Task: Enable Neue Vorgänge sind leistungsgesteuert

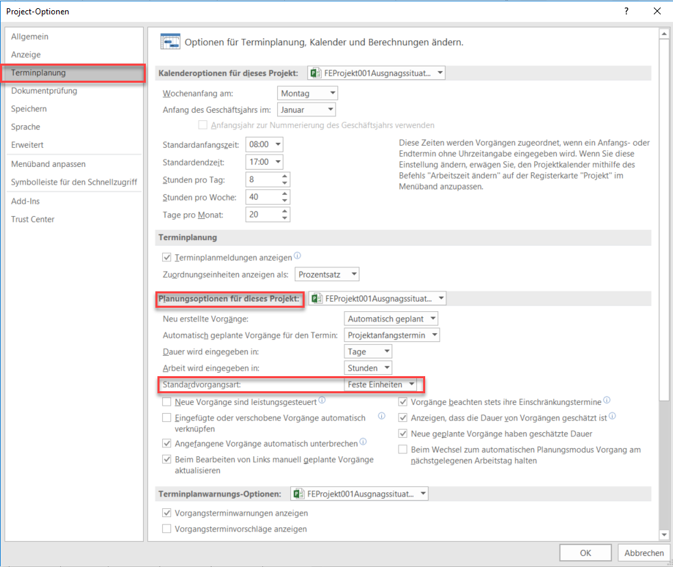Action: (166, 402)
